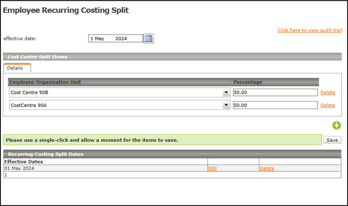
Task: Open the Cost Centre 90B organisation unit combo
Action: 119,92
